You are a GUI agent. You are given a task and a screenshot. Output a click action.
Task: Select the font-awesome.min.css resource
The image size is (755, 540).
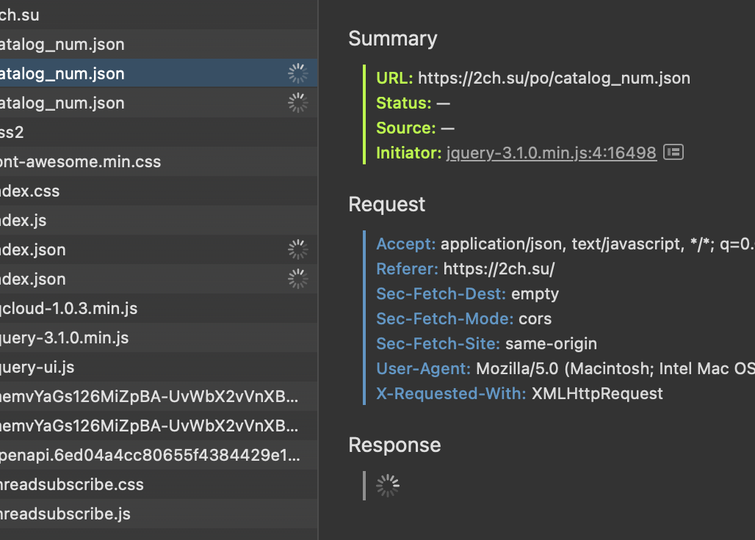pos(79,161)
